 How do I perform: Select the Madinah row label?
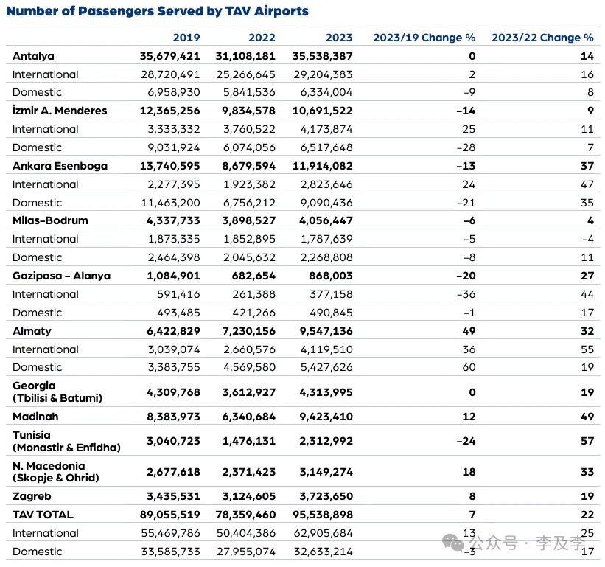pyautogui.click(x=35, y=417)
